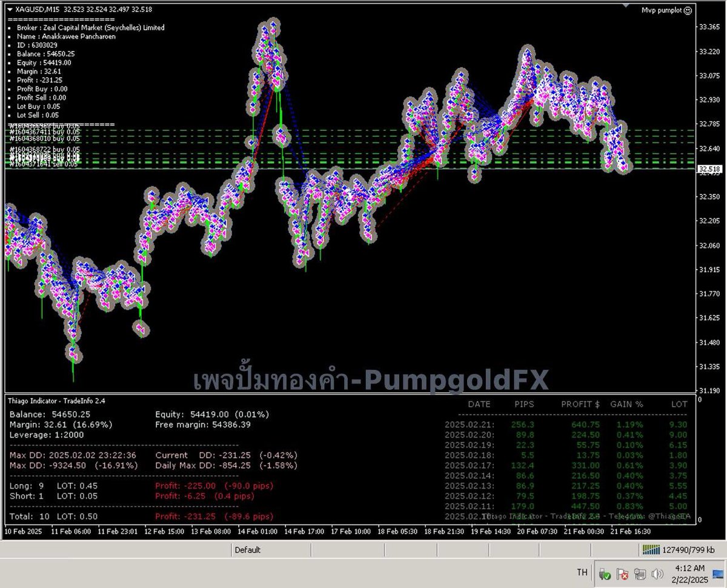Screen dimensions: 727x588
Task: Click the Balance : 54650.25 overlay line
Action: [45, 54]
